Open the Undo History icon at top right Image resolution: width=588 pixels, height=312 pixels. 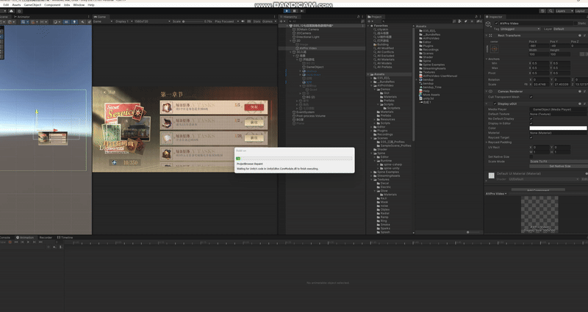point(542,11)
